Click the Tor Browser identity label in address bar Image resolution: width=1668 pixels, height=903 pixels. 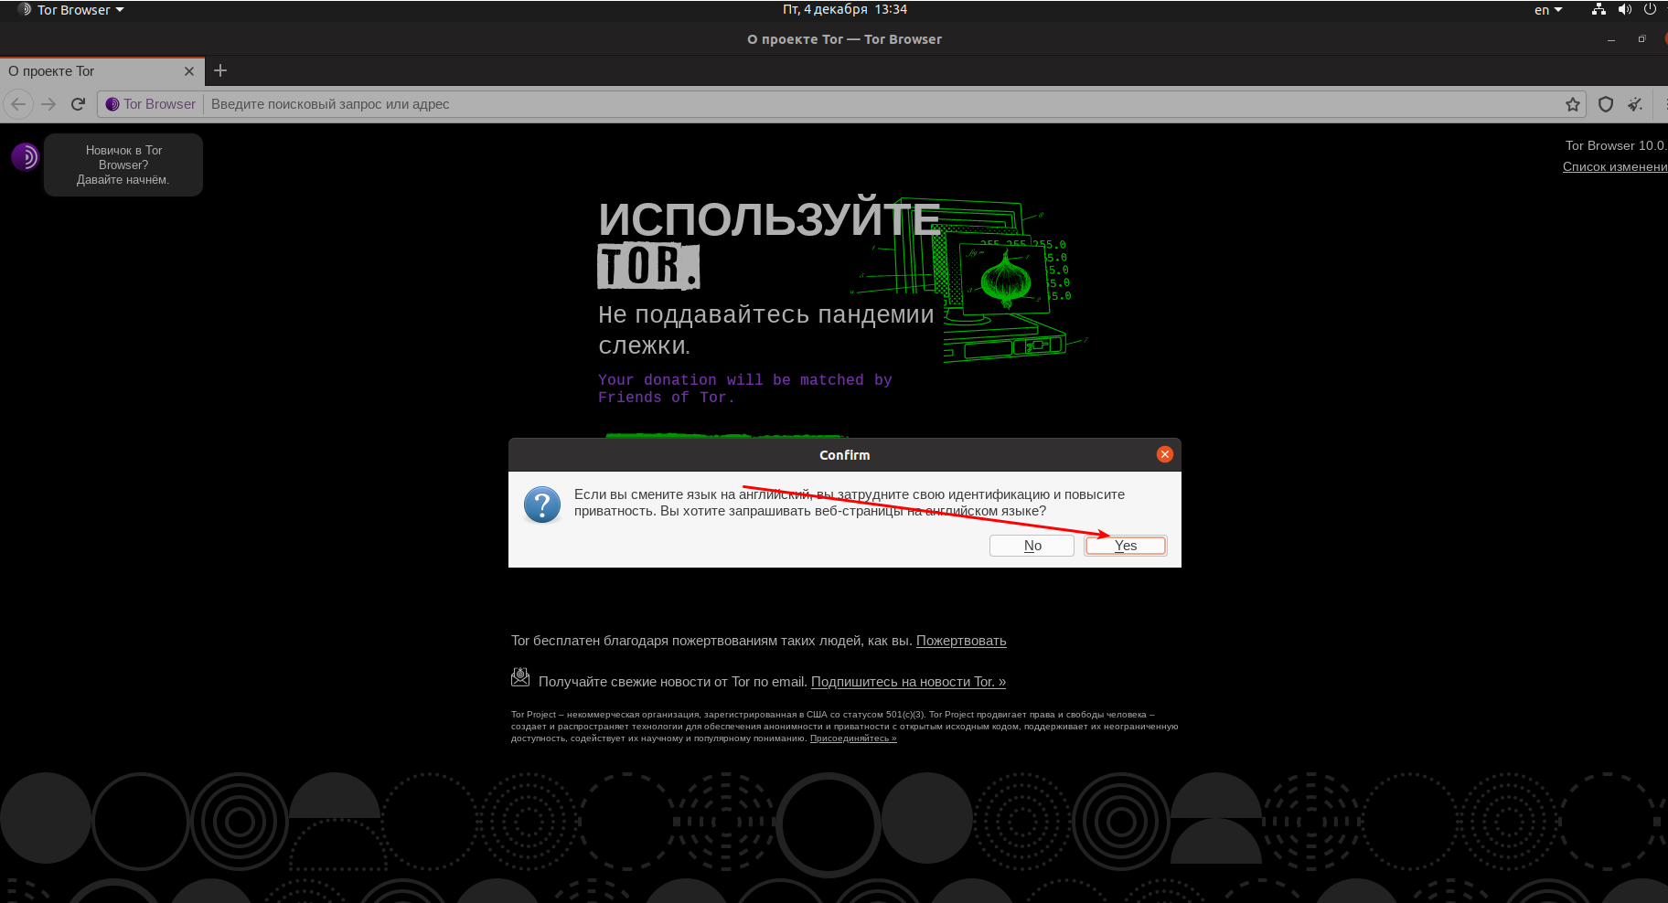150,104
